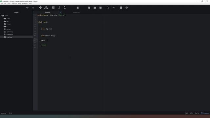This screenshot has height=118, width=210.
Task: Open settings with the gear toolbar icon
Action: [x=127, y=8]
